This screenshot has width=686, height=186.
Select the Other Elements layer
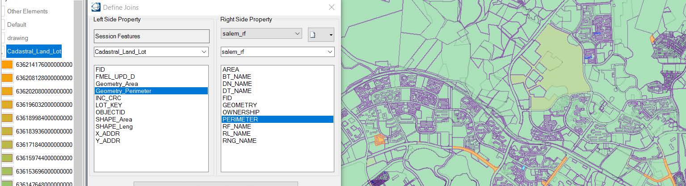(27, 11)
